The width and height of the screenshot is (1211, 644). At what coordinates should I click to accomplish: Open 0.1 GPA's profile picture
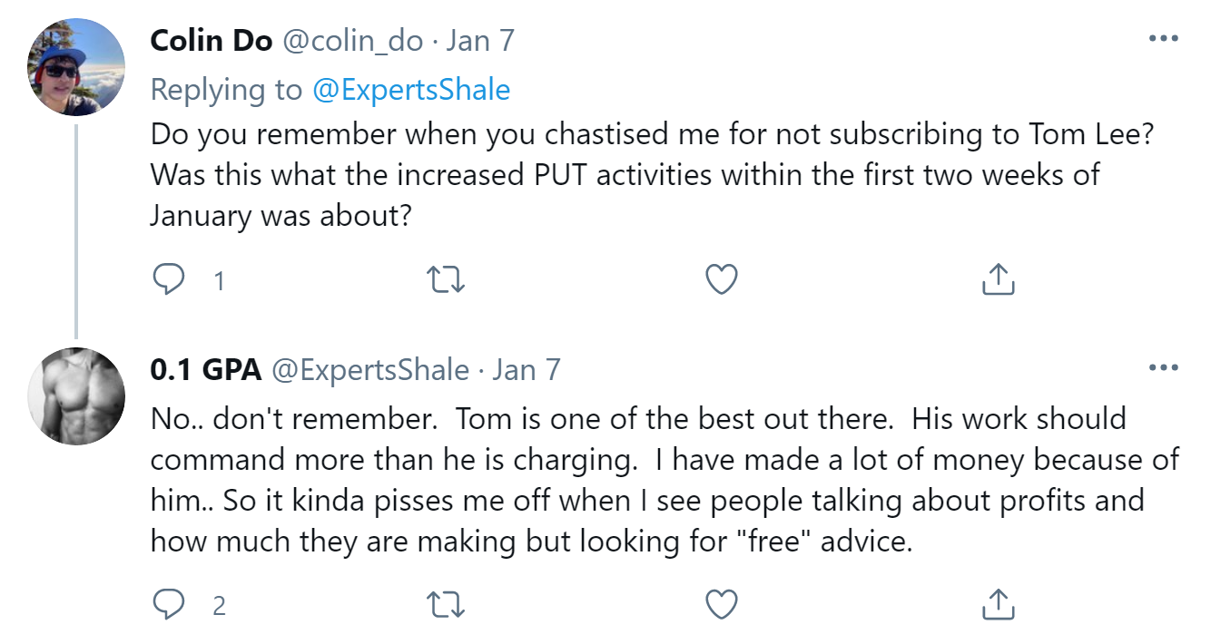coord(77,396)
